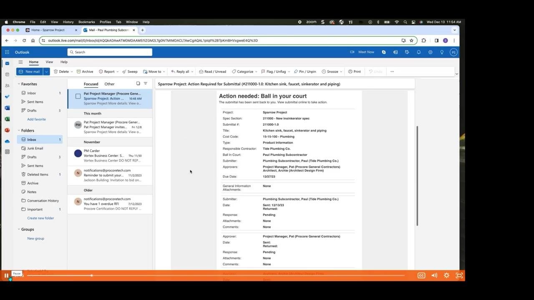Open the notifications bell in Outlook header

click(x=418, y=52)
